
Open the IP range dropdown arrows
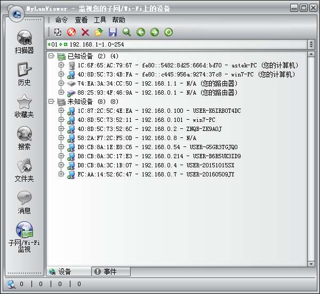pyautogui.click(x=310, y=44)
